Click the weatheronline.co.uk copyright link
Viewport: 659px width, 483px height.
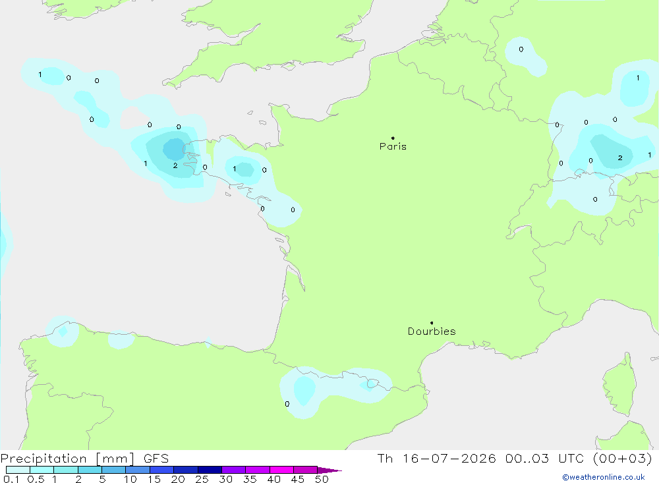(604, 477)
